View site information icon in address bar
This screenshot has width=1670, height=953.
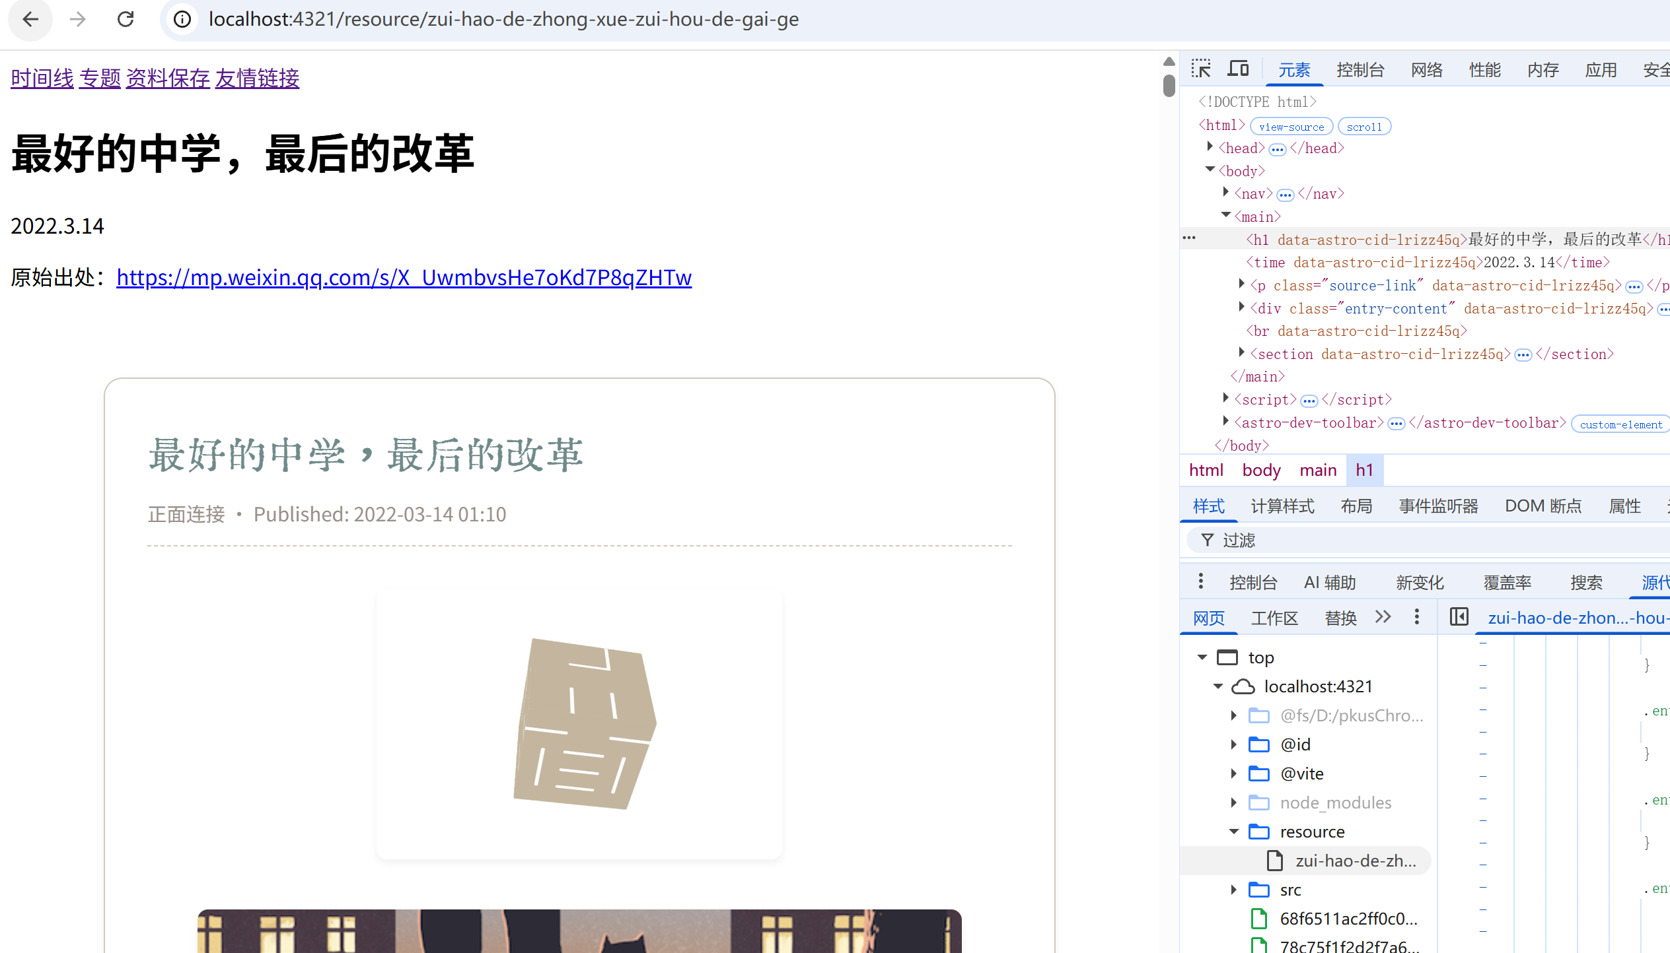(x=182, y=19)
